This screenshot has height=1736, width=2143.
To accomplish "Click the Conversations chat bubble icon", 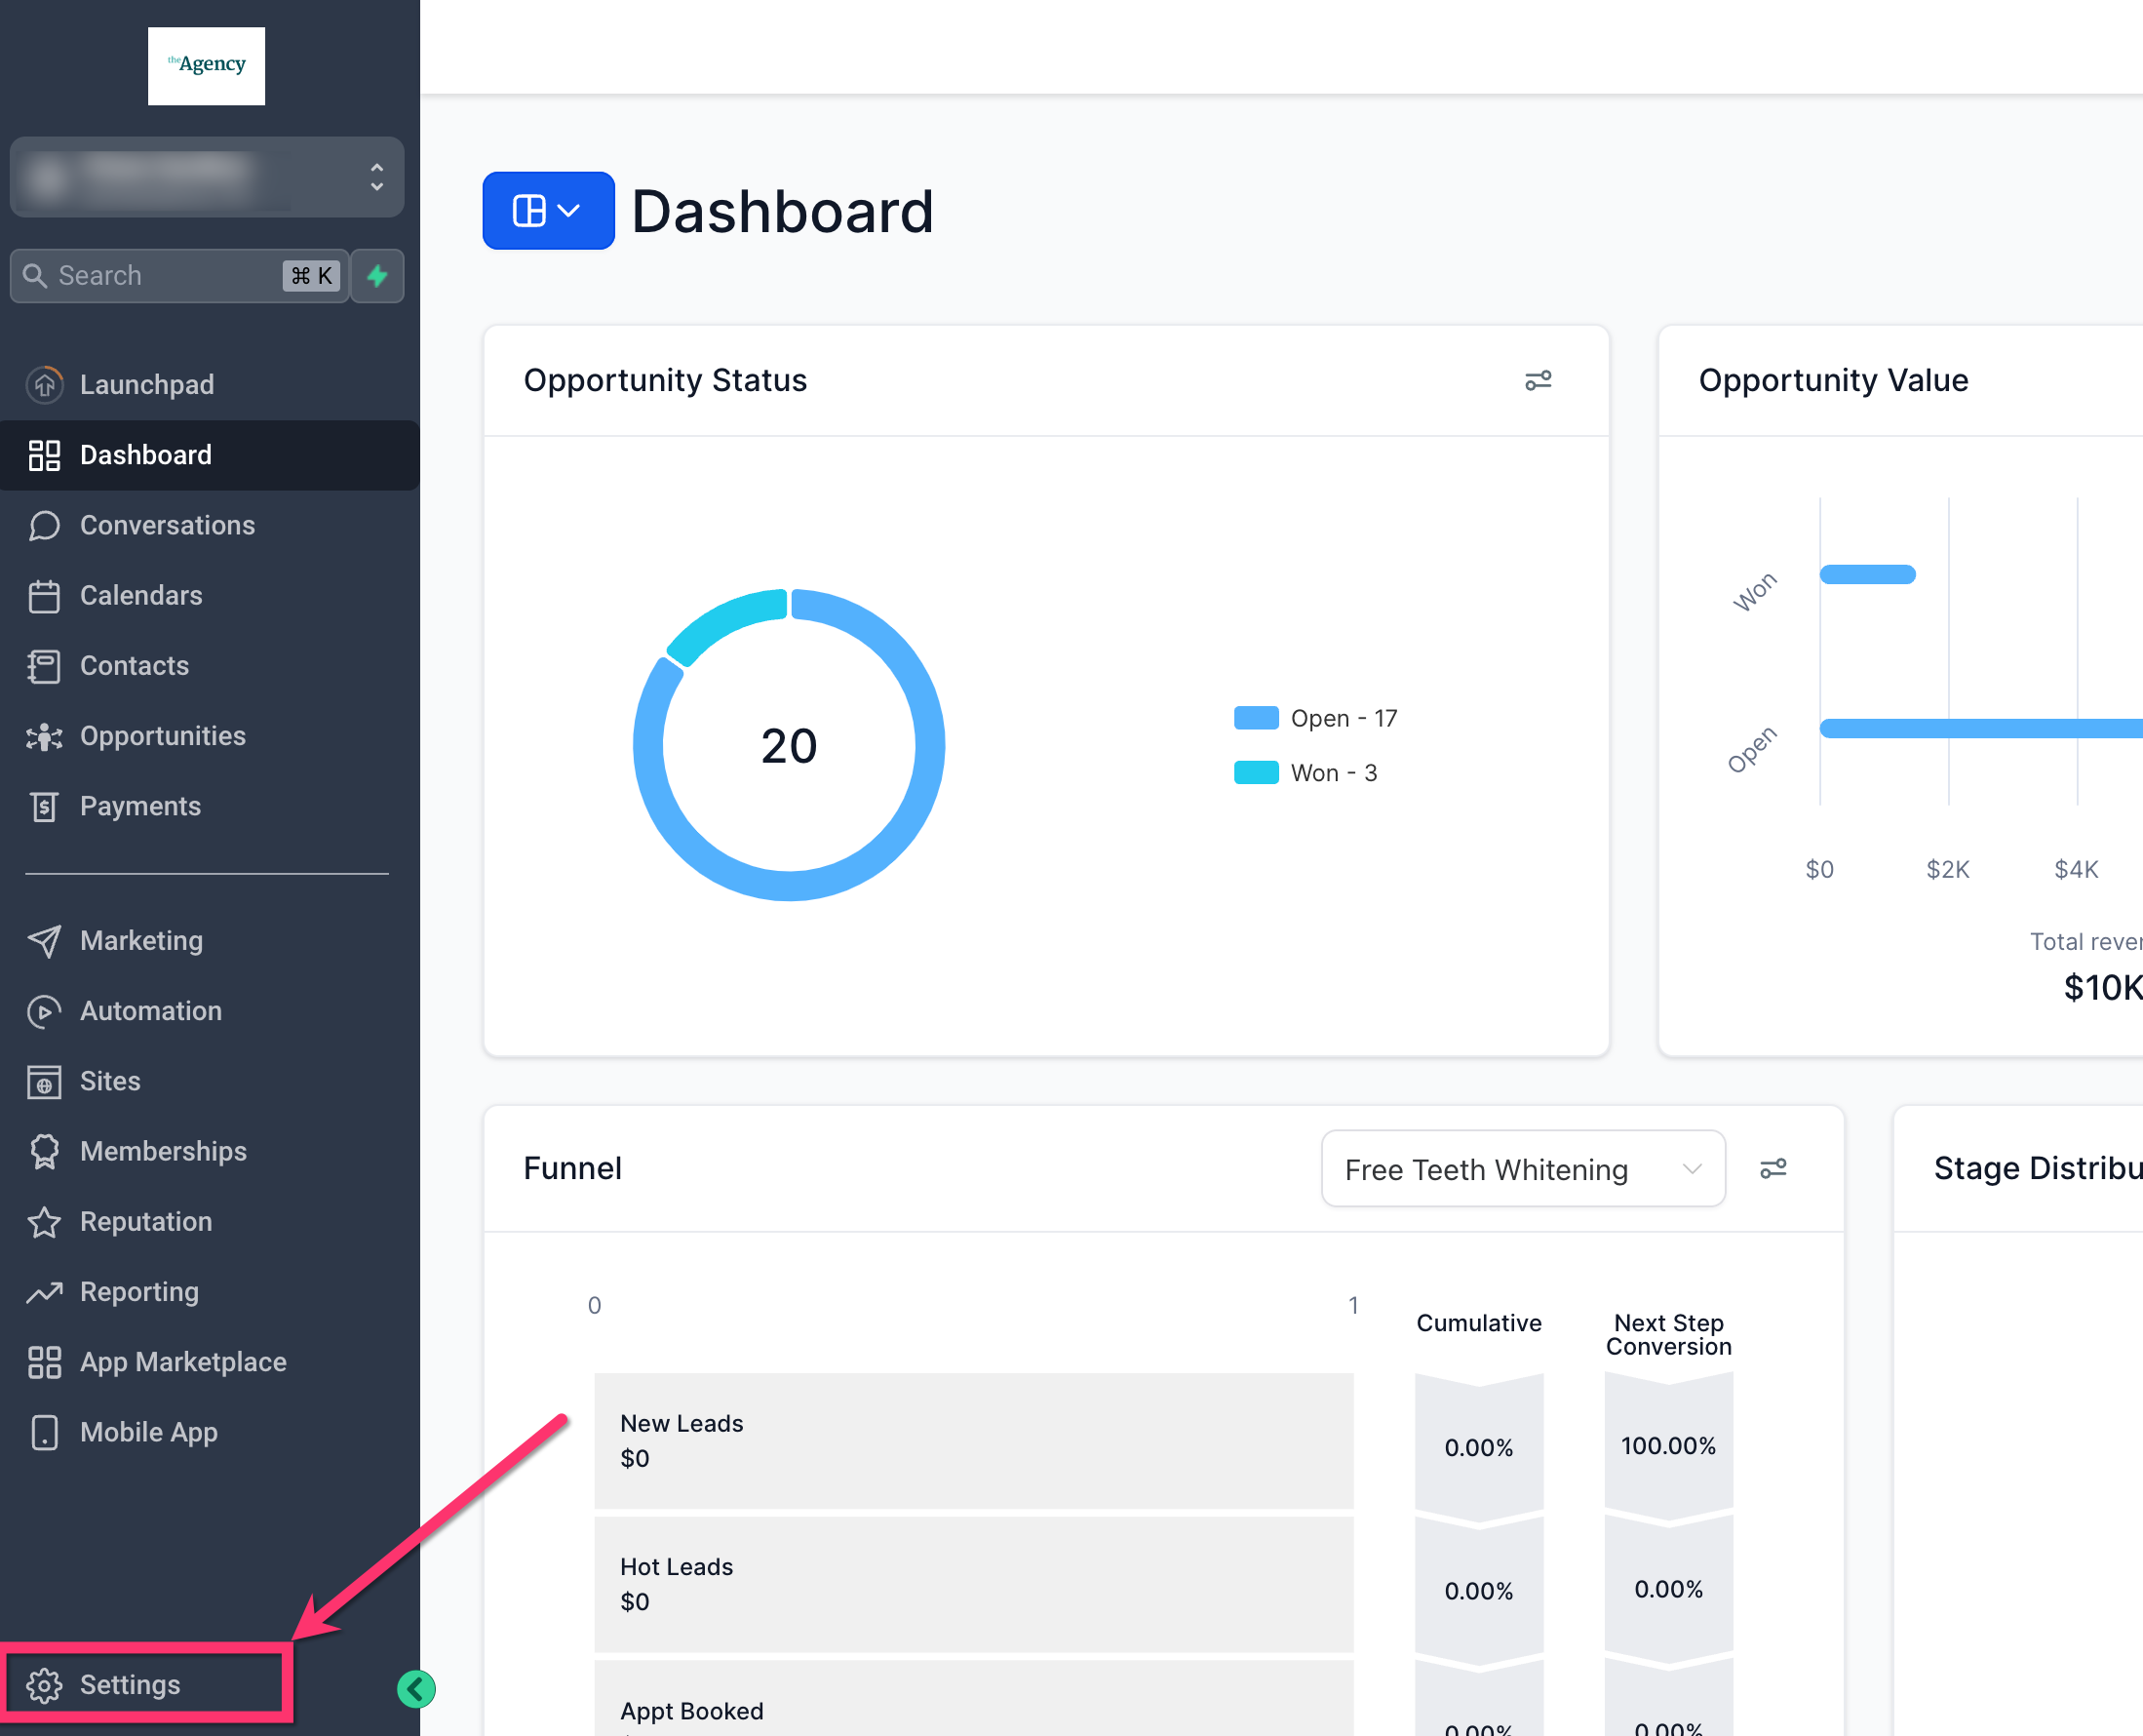I will click(44, 526).
